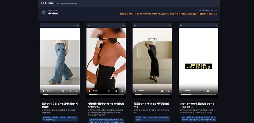Open fullscreen for the jeans video in card #1
Screen dimensions: 254x123
(x=70, y=91)
